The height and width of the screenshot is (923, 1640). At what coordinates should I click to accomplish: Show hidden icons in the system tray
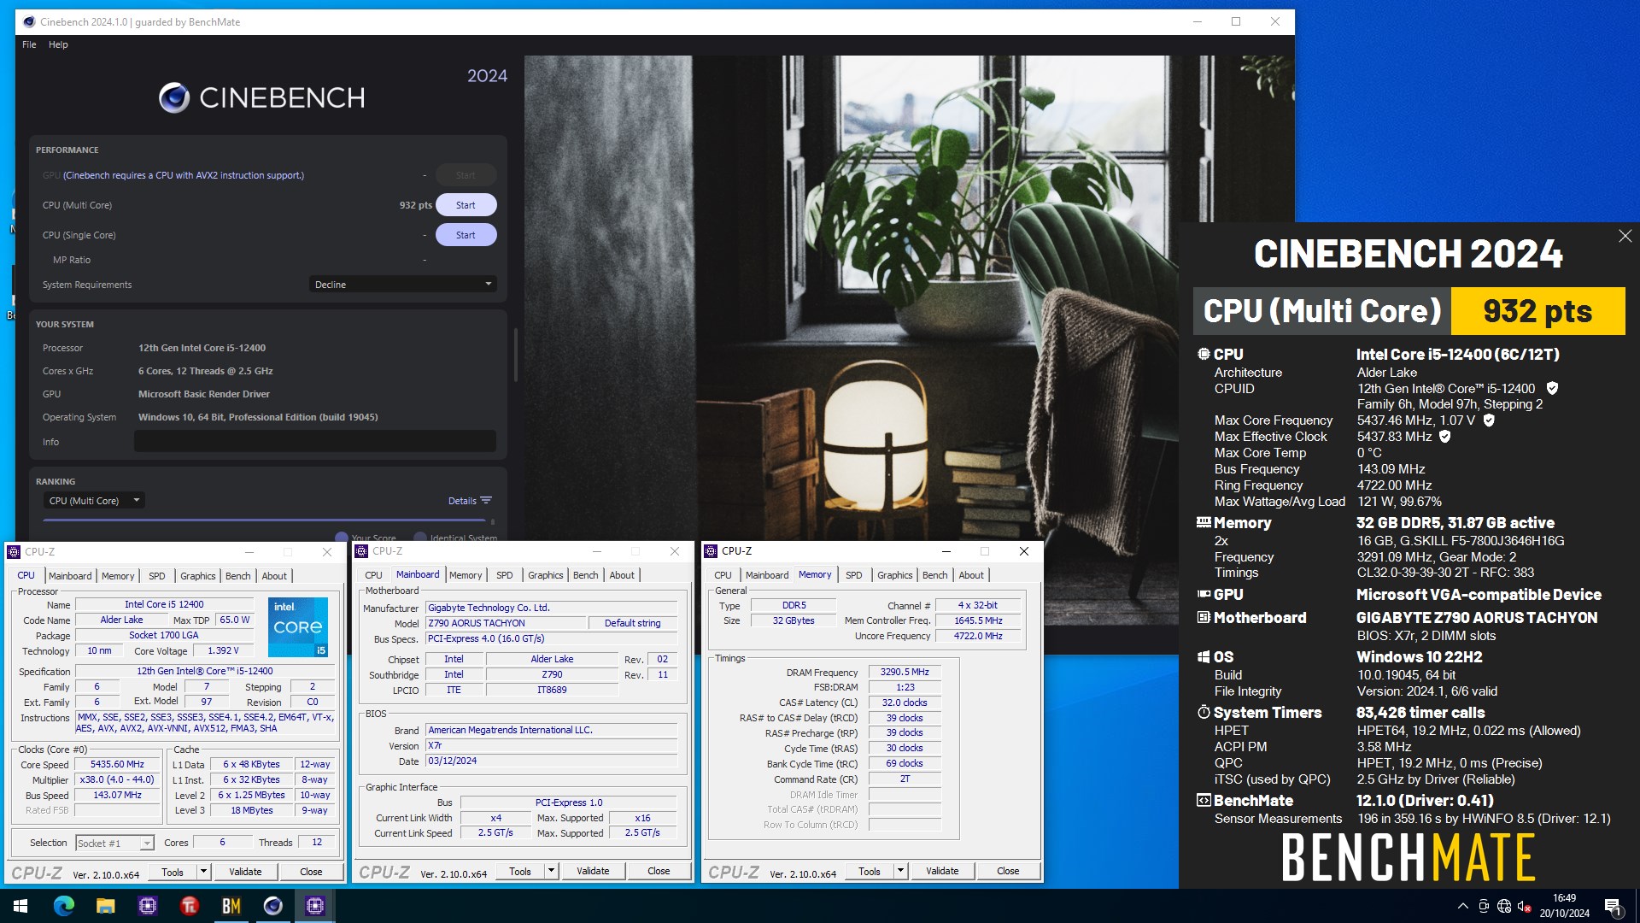pos(1462,906)
